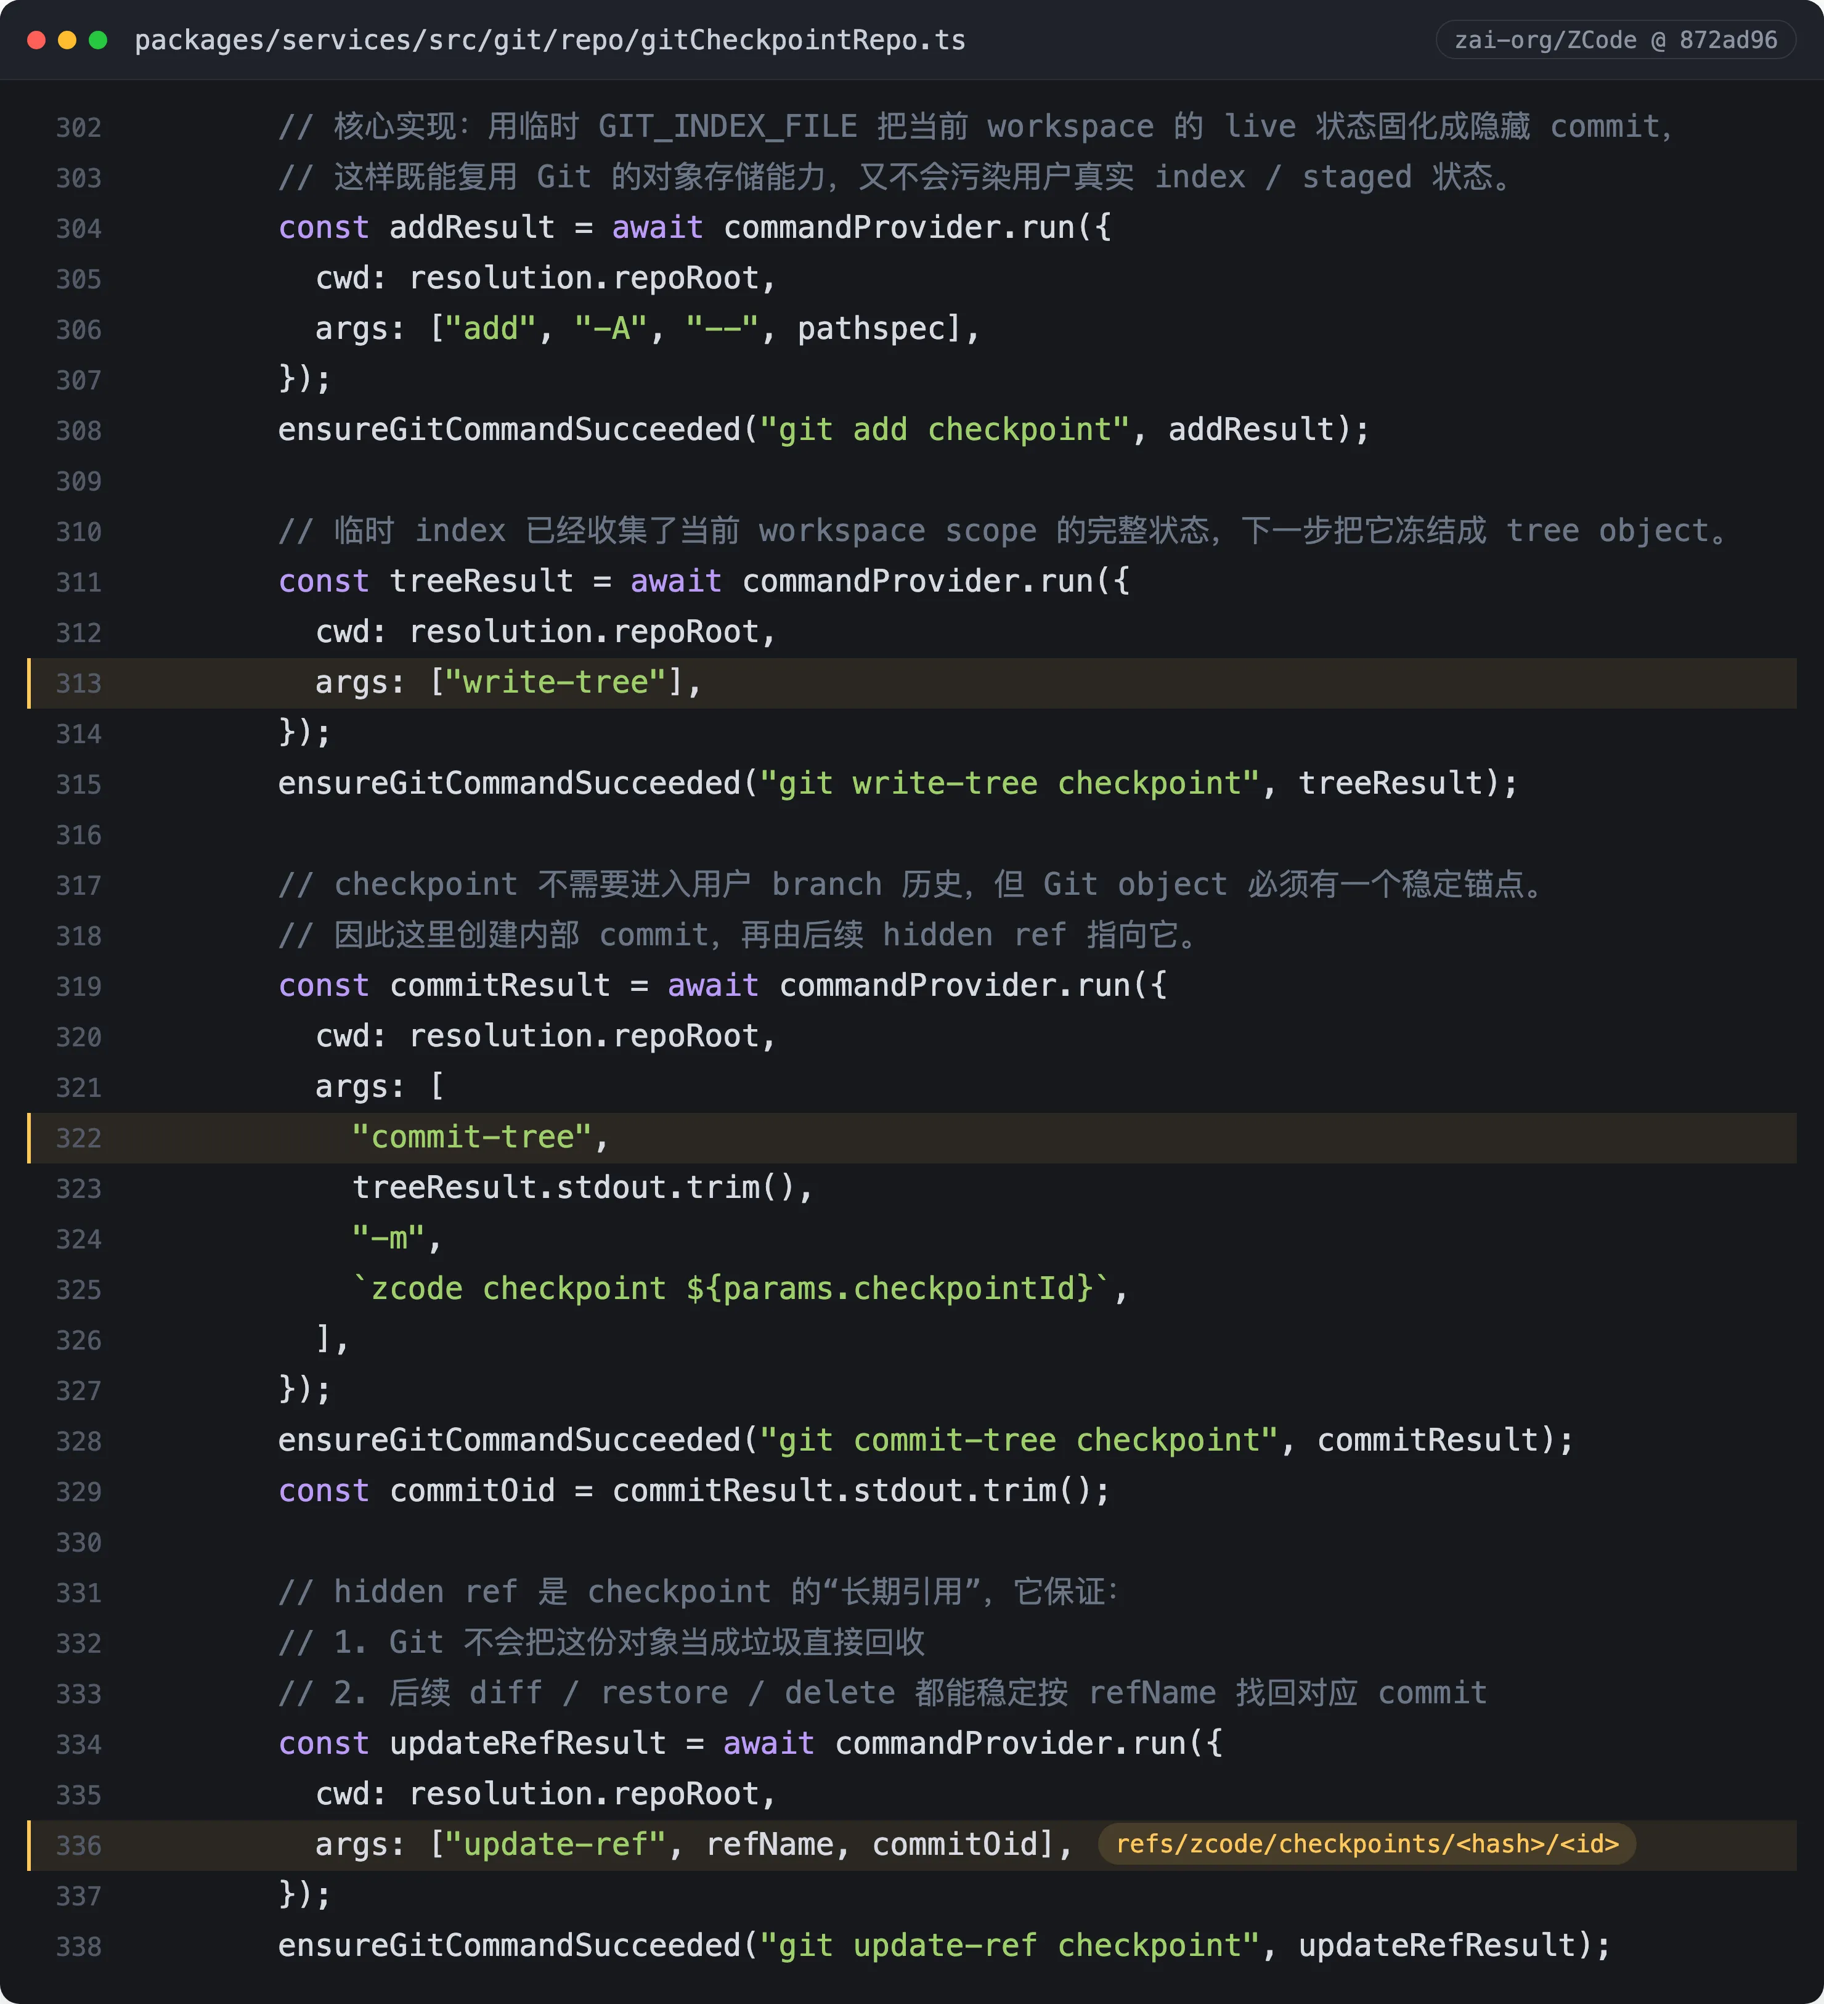The image size is (1824, 2004).
Task: Click the "write-tree" string on line 313
Action: [556, 682]
